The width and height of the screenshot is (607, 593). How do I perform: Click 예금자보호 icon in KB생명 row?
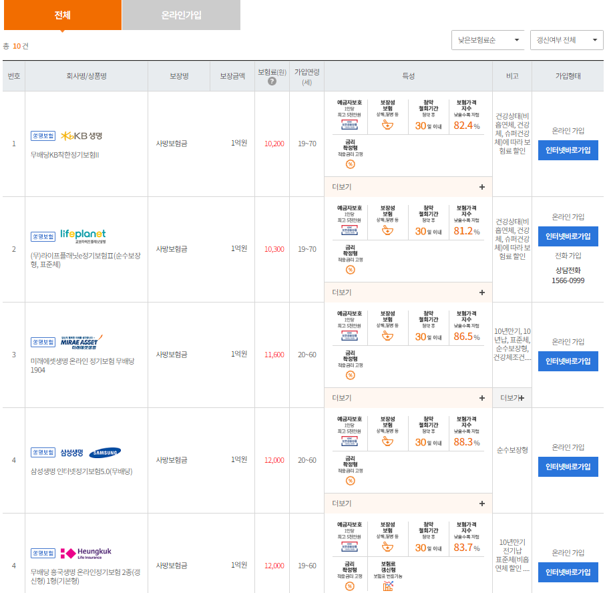click(349, 124)
